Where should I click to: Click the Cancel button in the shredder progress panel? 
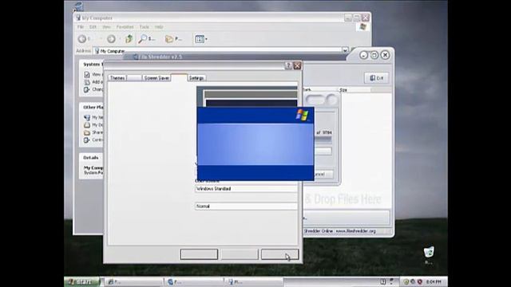pos(323,175)
